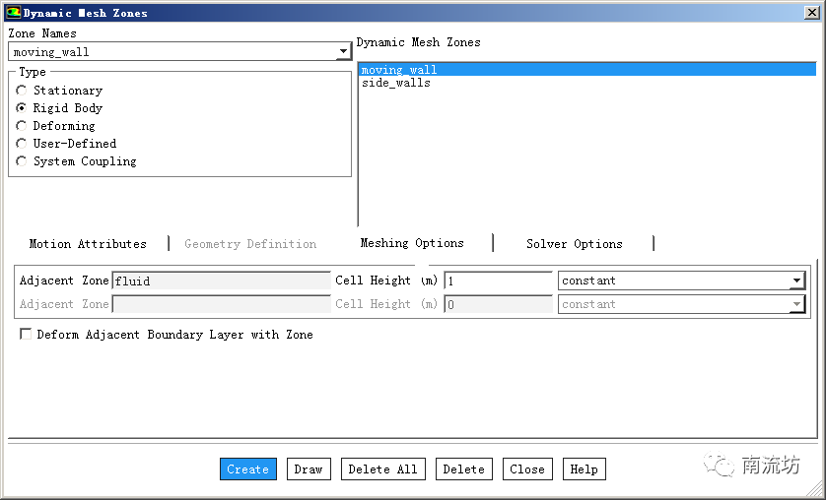Open the first Cell Height constant dropdown
The height and width of the screenshot is (500, 826).
pos(797,281)
